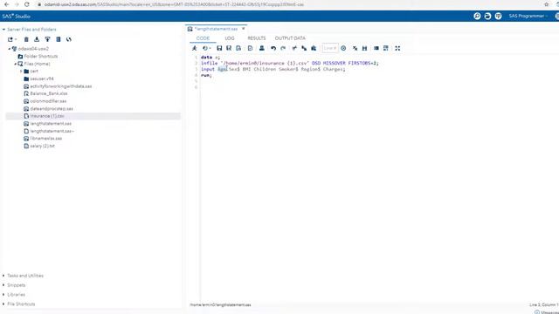Select the dateandprocstep.sas file
This screenshot has height=314, width=559.
click(52, 108)
